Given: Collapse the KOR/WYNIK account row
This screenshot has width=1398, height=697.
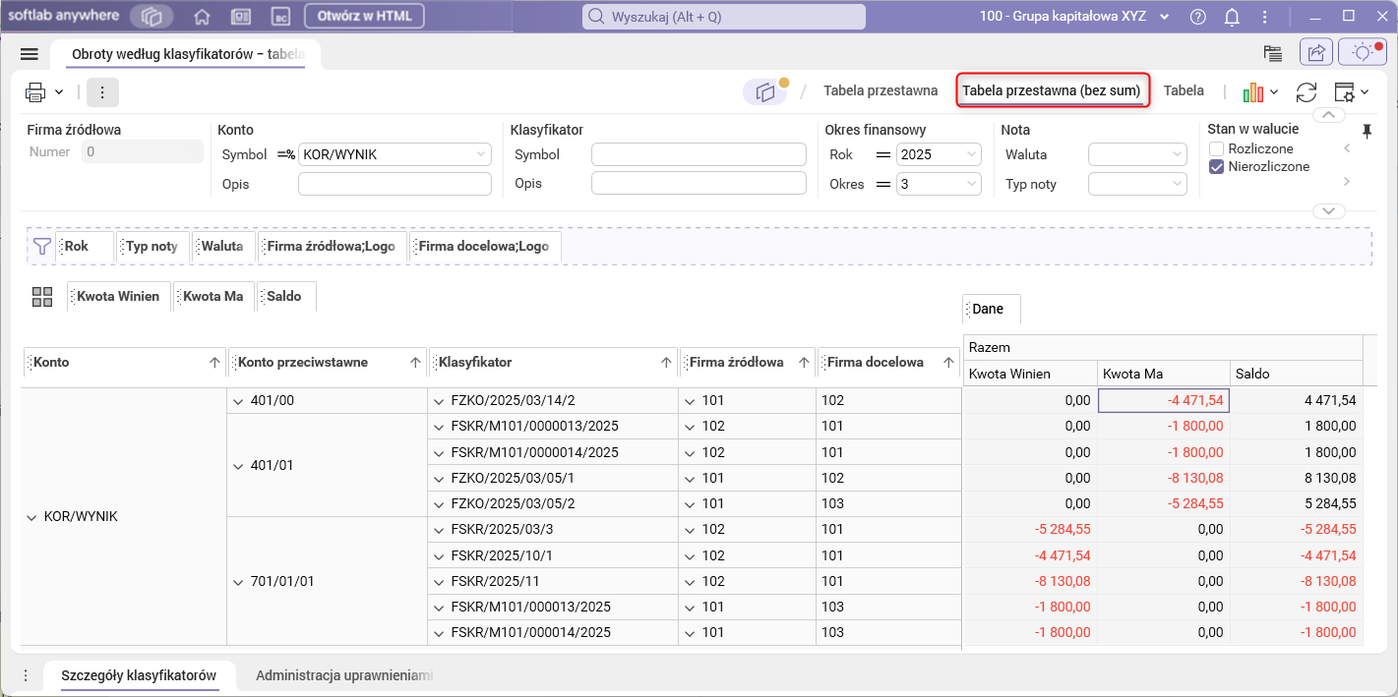Looking at the screenshot, I should point(32,517).
